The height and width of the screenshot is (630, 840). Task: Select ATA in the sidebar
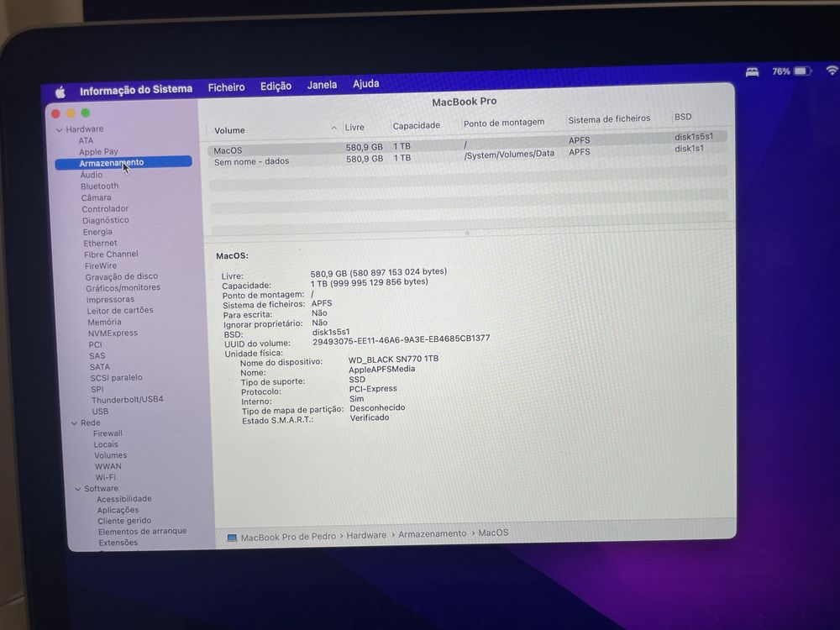(86, 140)
